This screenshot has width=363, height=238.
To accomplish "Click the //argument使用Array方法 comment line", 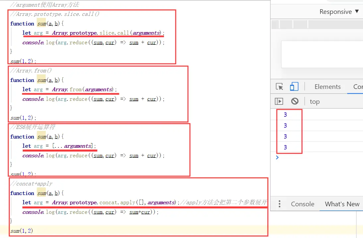I will 44,5.
